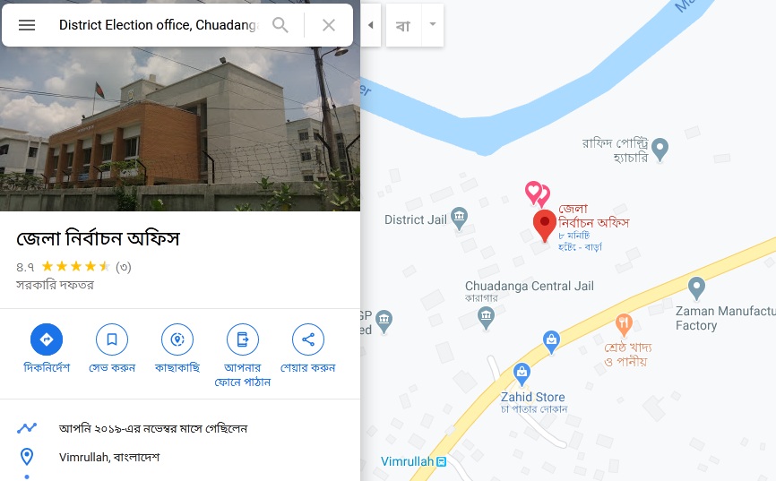The height and width of the screenshot is (481, 776).
Task: Send to your phone icon
Action: (243, 339)
